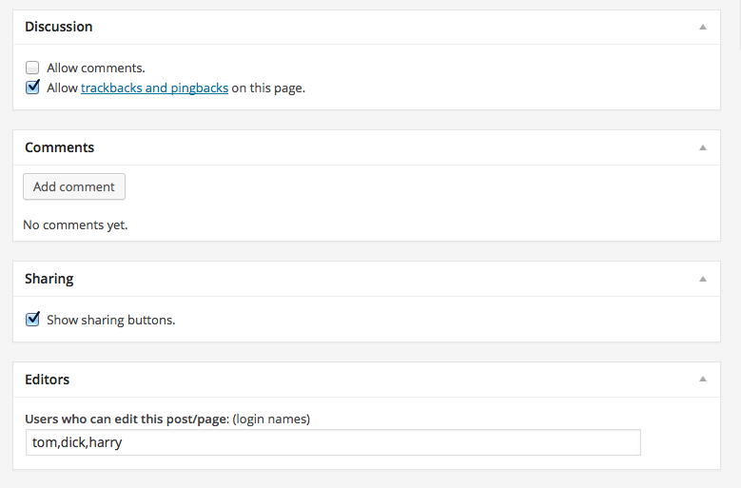Viewport: 741px width, 488px height.
Task: Click the Comments panel title
Action: [x=60, y=147]
